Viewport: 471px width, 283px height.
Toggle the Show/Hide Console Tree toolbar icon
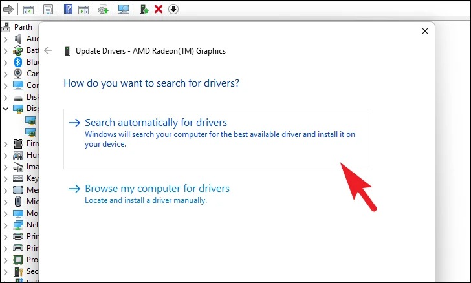pos(28,9)
